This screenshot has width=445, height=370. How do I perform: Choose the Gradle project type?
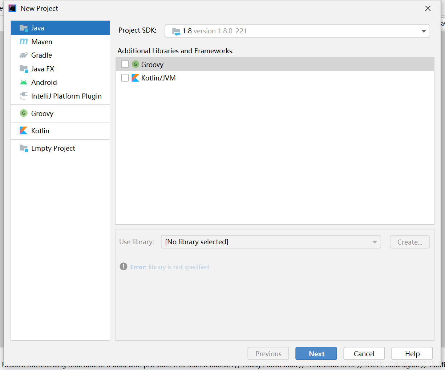60,55
